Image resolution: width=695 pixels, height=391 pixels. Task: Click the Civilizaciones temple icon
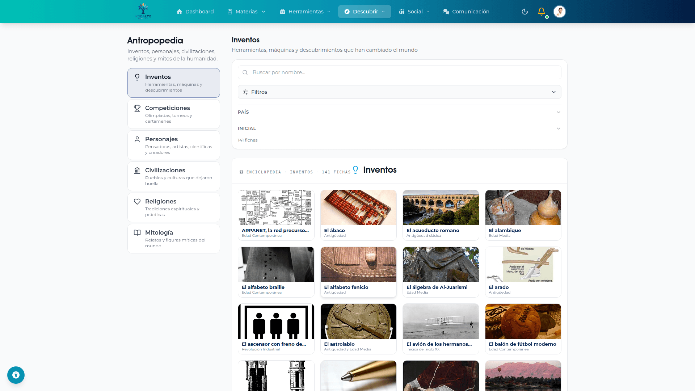point(137,171)
